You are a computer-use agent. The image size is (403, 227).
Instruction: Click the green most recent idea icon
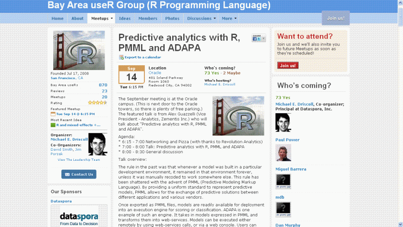[53, 125]
